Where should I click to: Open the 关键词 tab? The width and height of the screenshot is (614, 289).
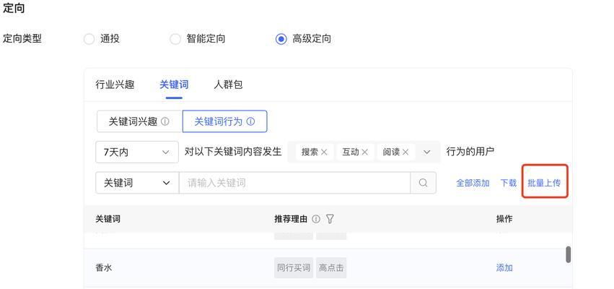pos(174,85)
